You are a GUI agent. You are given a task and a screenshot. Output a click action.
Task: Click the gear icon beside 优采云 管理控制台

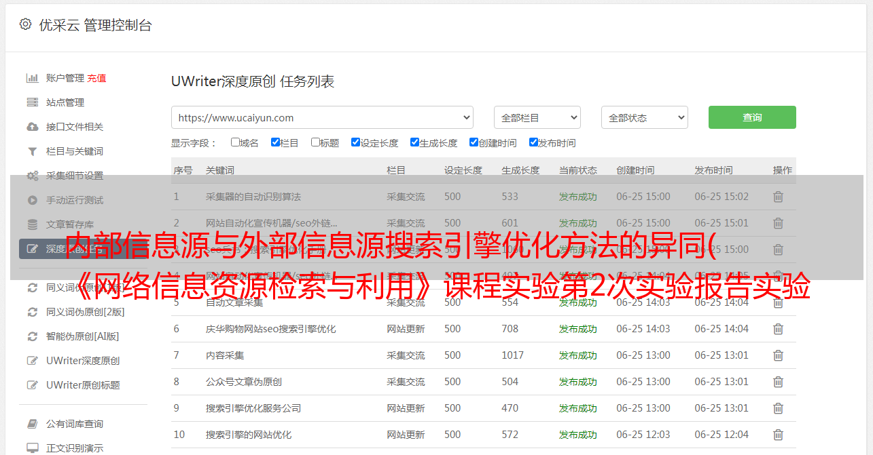point(25,24)
